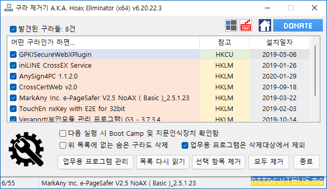This screenshot has width=327, height=189.
Task: Uncheck AnySign4PC 1.1.2.0 checkbox
Action: tap(13, 76)
